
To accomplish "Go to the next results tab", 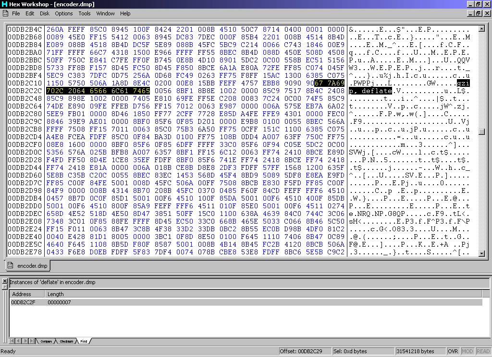I will click(25, 341).
